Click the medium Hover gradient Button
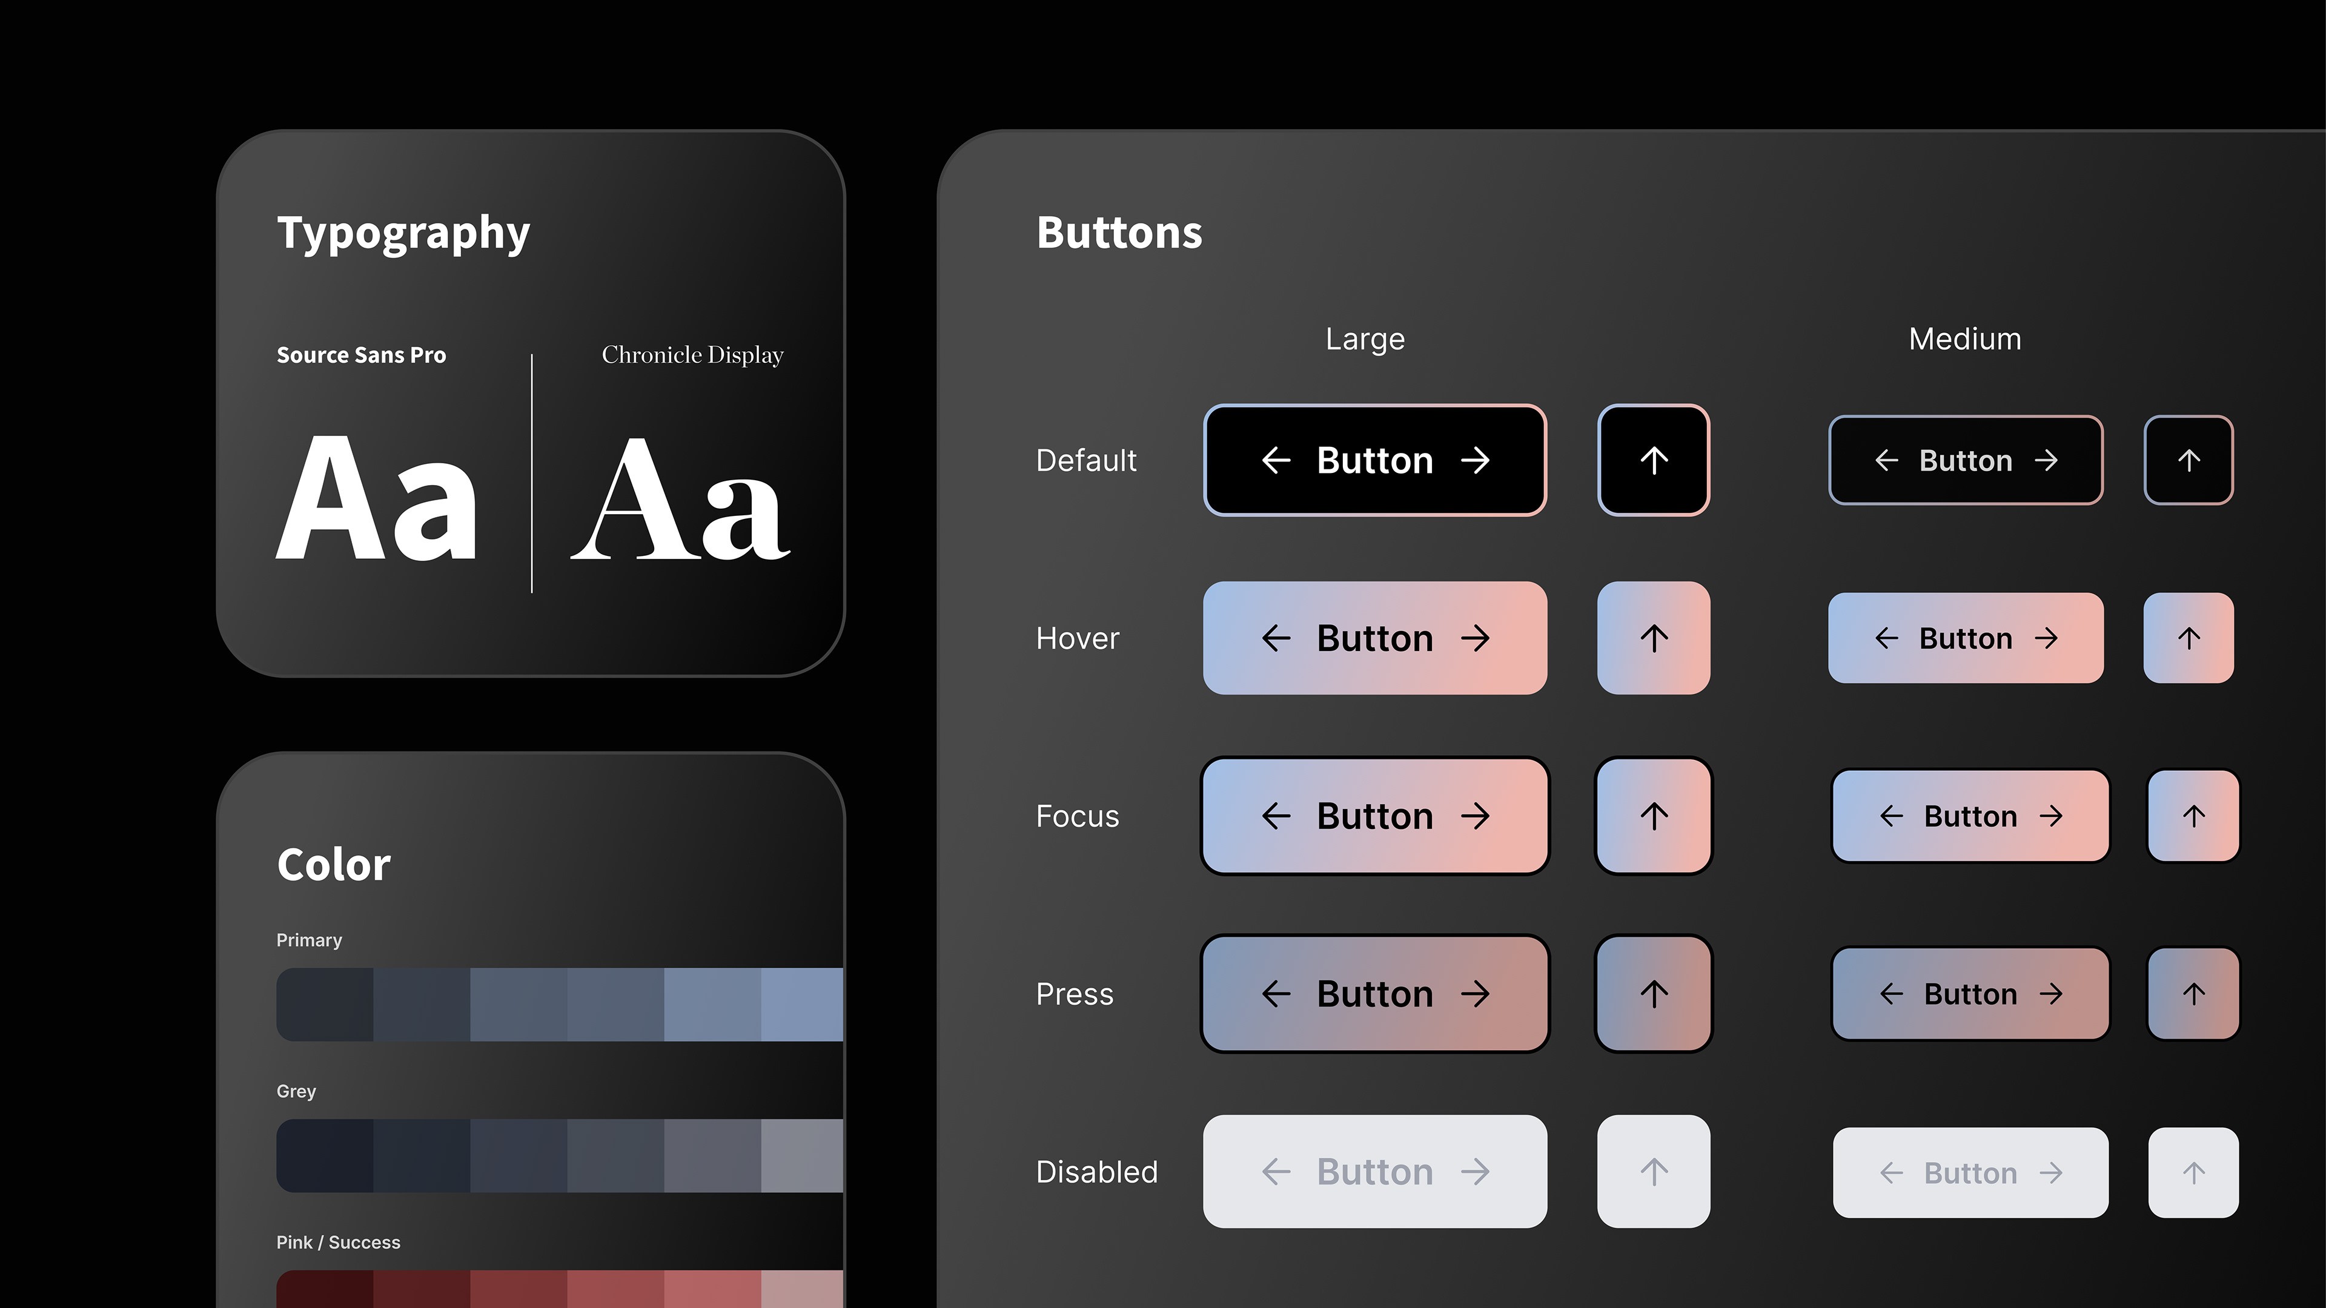 (x=1966, y=638)
